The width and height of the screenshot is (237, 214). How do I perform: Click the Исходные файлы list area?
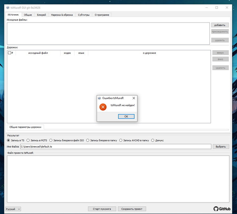click(x=108, y=34)
